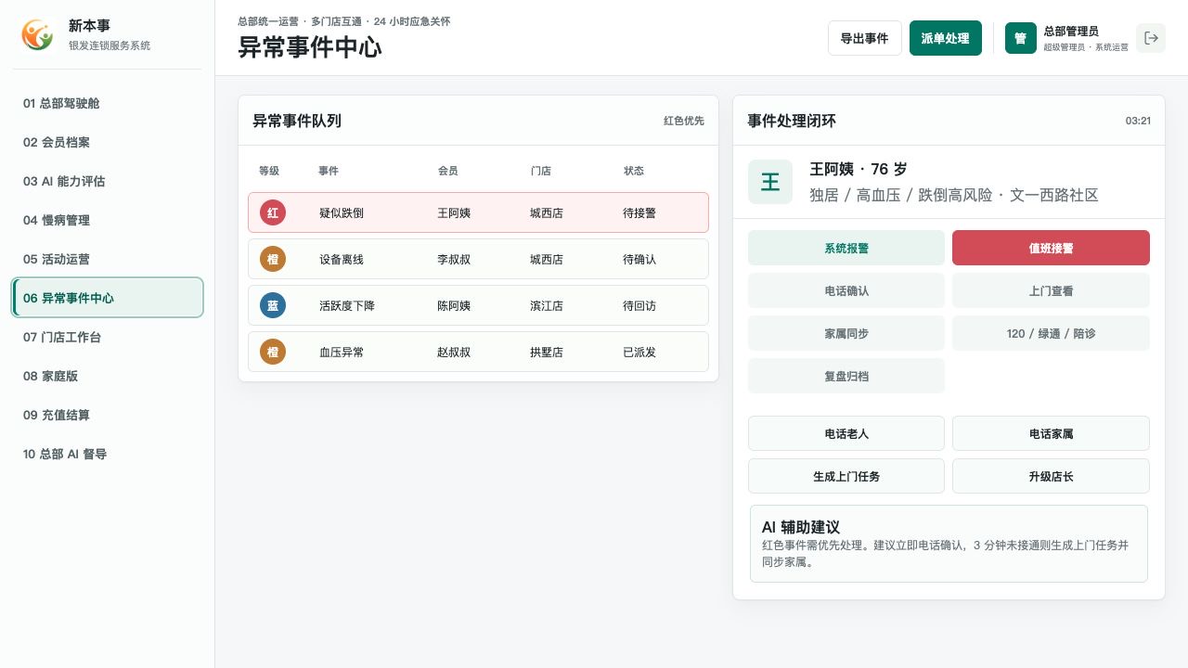The height and width of the screenshot is (668, 1188).
Task: Click the 升级店长 button
Action: tap(1051, 476)
